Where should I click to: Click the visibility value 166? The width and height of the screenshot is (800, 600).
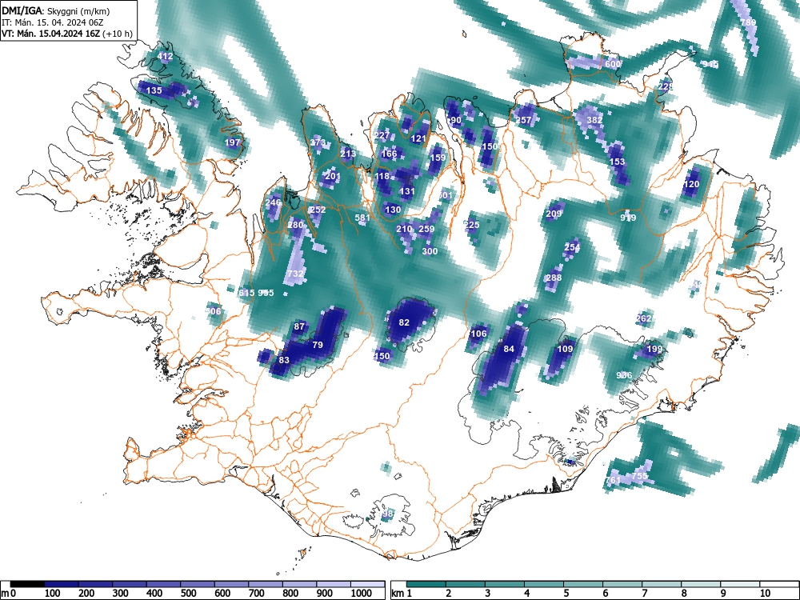click(x=390, y=154)
